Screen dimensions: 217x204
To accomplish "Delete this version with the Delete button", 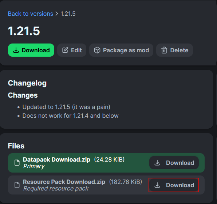I will click(x=174, y=50).
